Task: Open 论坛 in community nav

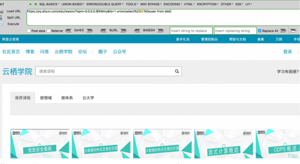Action: (x=83, y=52)
